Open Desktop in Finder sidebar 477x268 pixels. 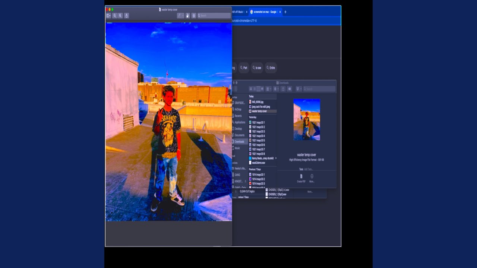(237, 129)
